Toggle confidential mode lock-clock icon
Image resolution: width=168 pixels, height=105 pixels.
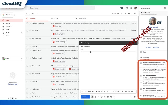(x=111, y=97)
